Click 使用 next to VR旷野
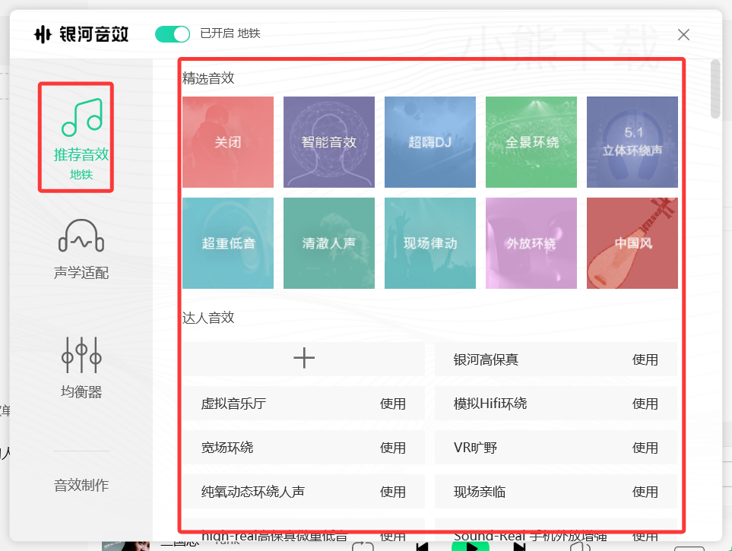Image resolution: width=732 pixels, height=551 pixels. pos(645,448)
